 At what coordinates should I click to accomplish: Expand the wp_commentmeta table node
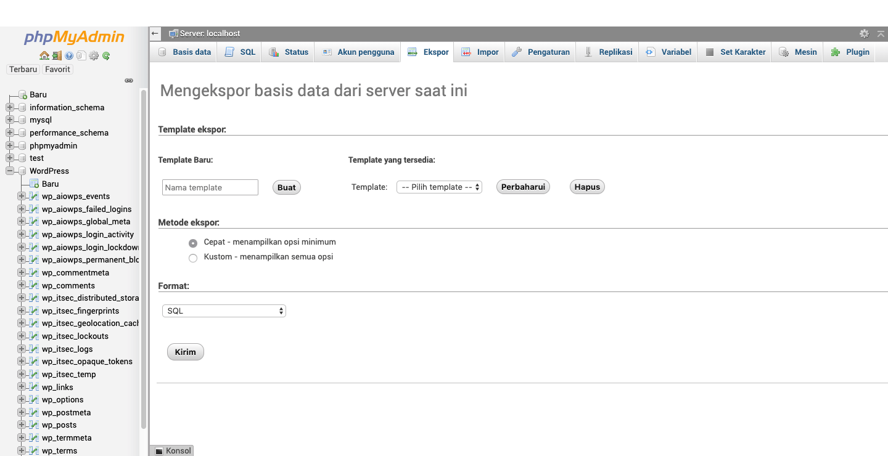[22, 272]
